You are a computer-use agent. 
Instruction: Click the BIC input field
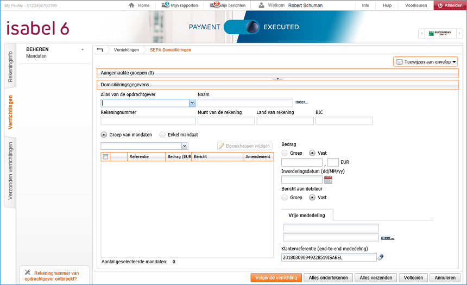coord(344,121)
